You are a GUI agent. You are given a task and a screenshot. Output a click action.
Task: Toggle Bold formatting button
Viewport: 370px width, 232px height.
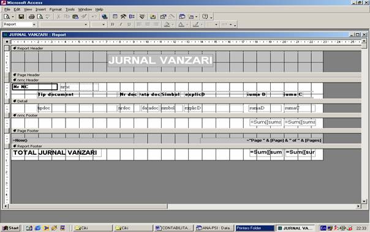coord(113,24)
